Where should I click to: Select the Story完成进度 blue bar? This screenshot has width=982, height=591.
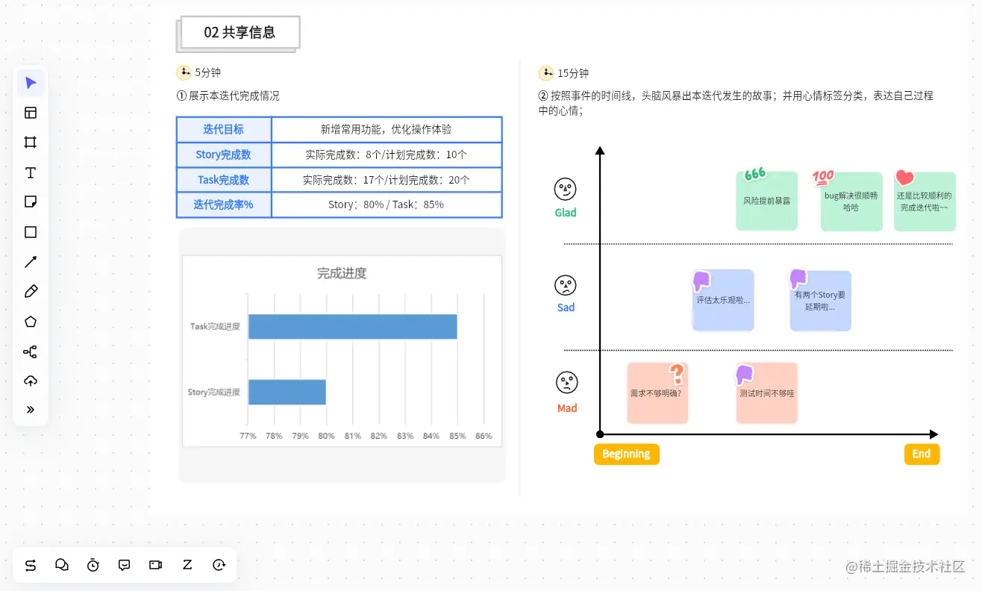(287, 392)
